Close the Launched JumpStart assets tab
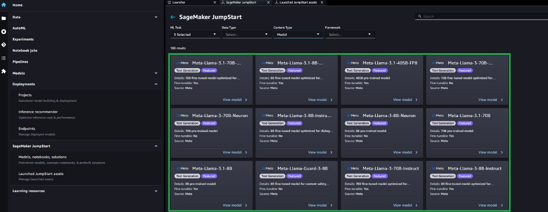Screen dimensions: 548x212 [322, 3]
